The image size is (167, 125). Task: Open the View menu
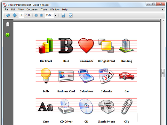(x=21, y=9)
